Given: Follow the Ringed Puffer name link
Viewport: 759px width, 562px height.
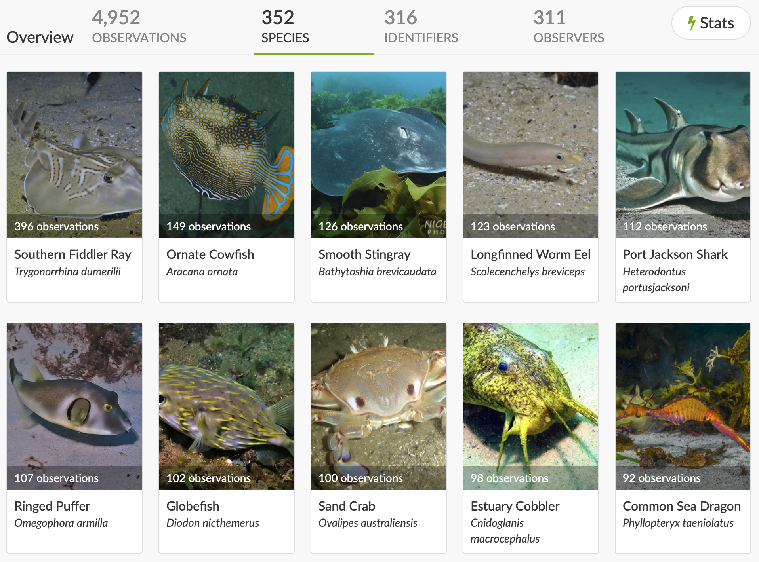Looking at the screenshot, I should coord(52,506).
